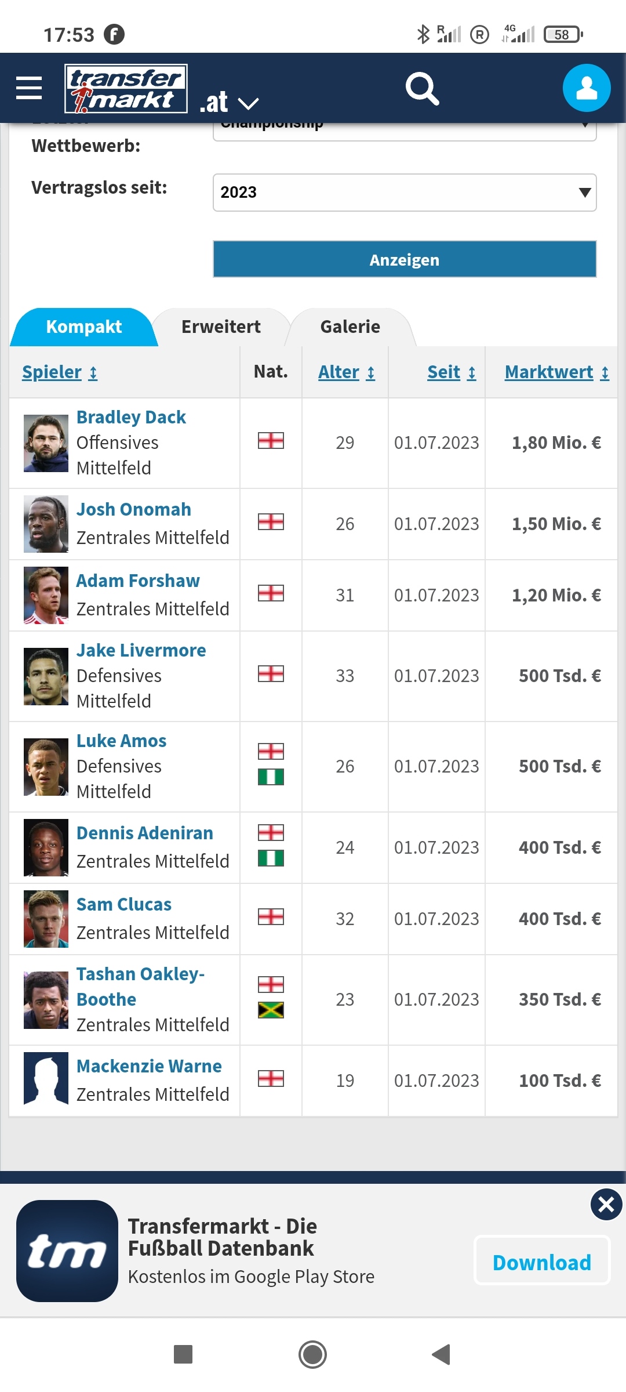Image resolution: width=626 pixels, height=1392 pixels.
Task: Tap the Transfermarkt logo
Action: [126, 88]
